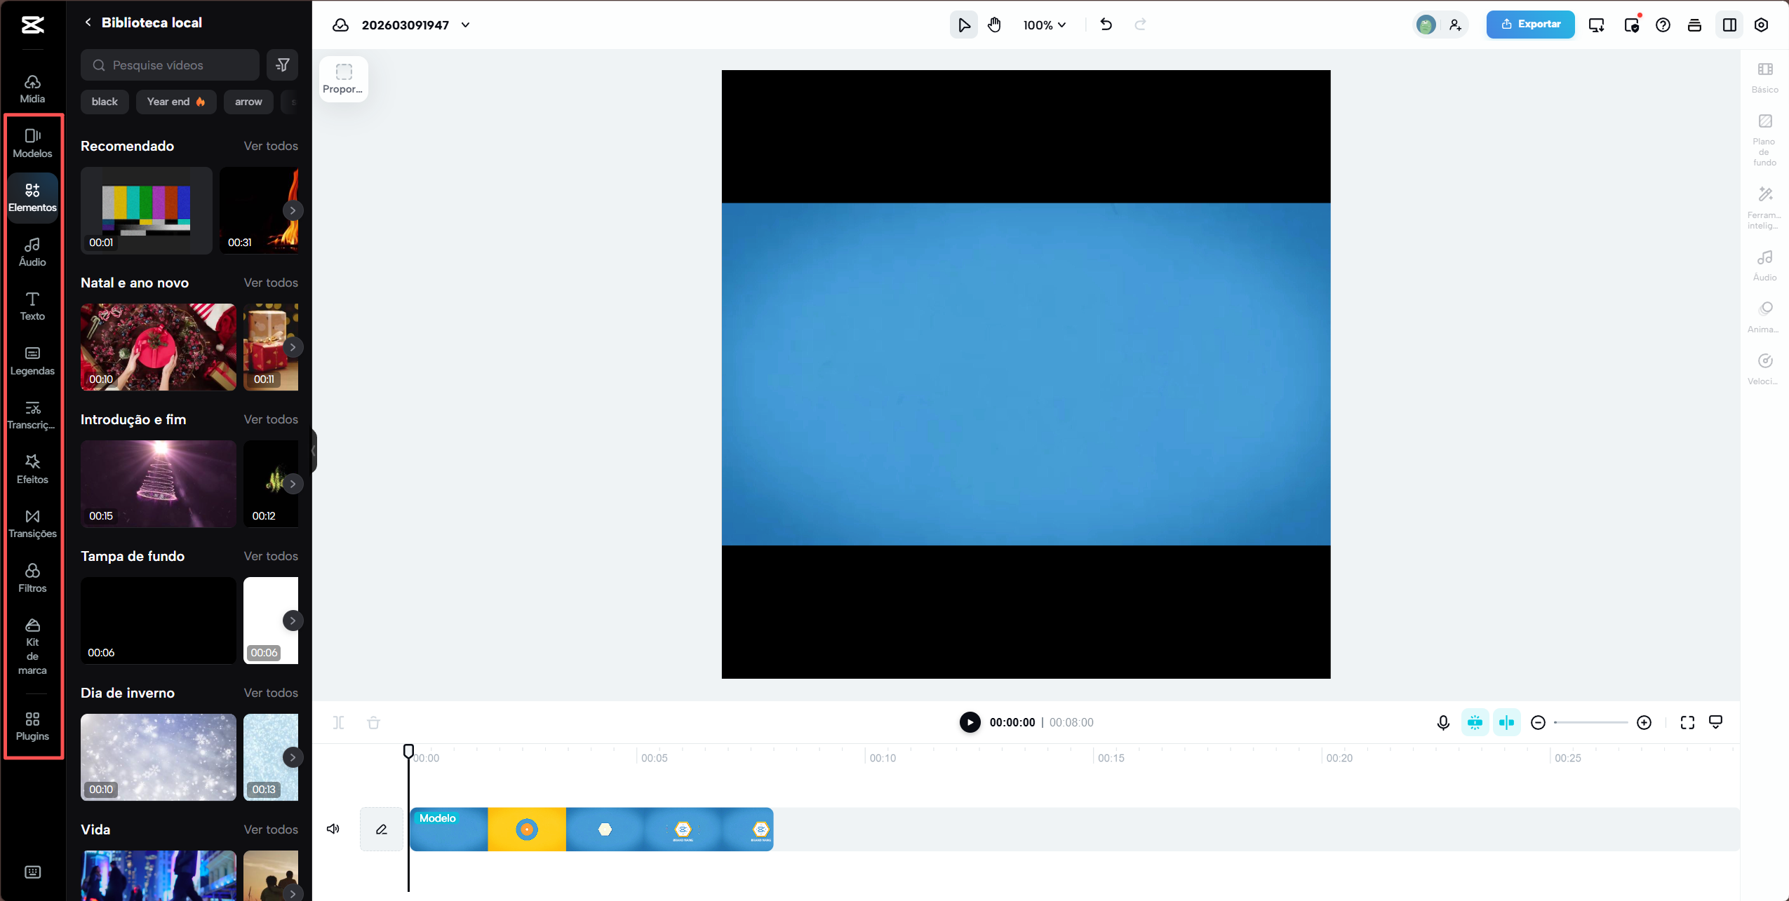Expand more Recomendado videos with arrow
This screenshot has height=901, width=1789.
tap(293, 210)
